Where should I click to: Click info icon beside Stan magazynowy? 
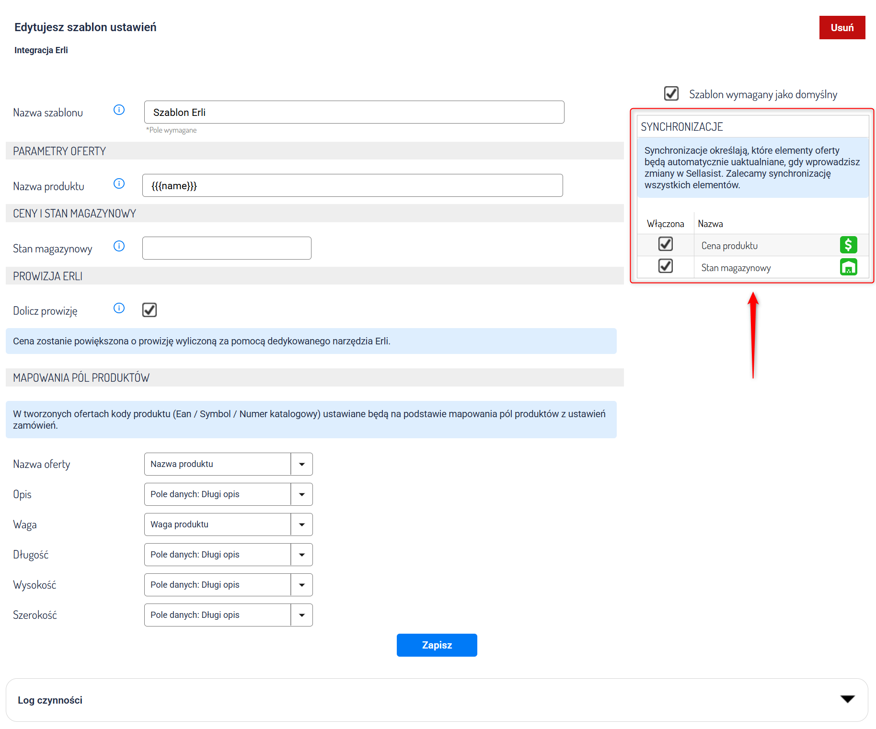119,246
